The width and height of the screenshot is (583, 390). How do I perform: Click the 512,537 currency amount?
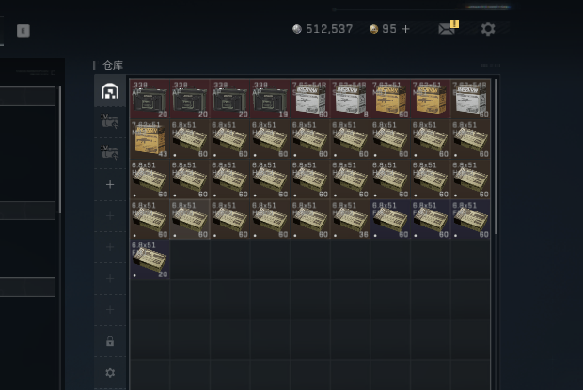click(329, 29)
